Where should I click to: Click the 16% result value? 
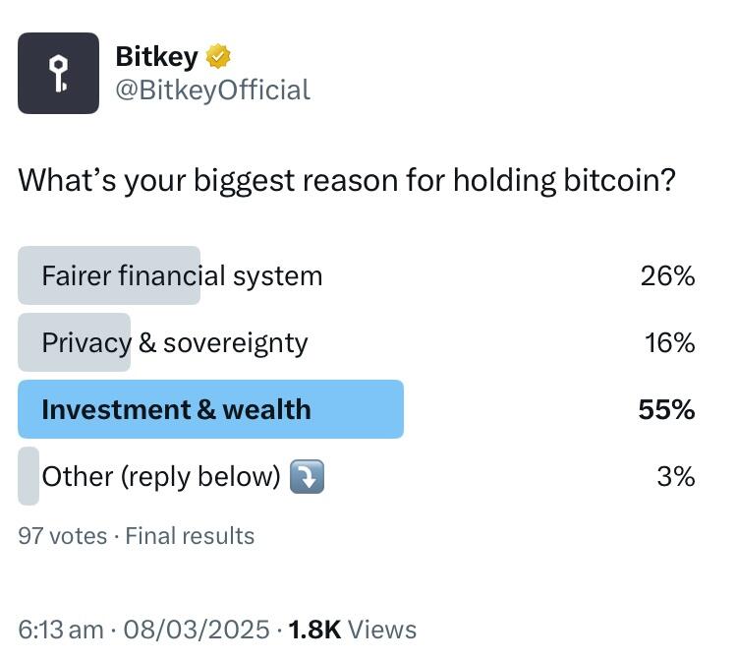[669, 342]
